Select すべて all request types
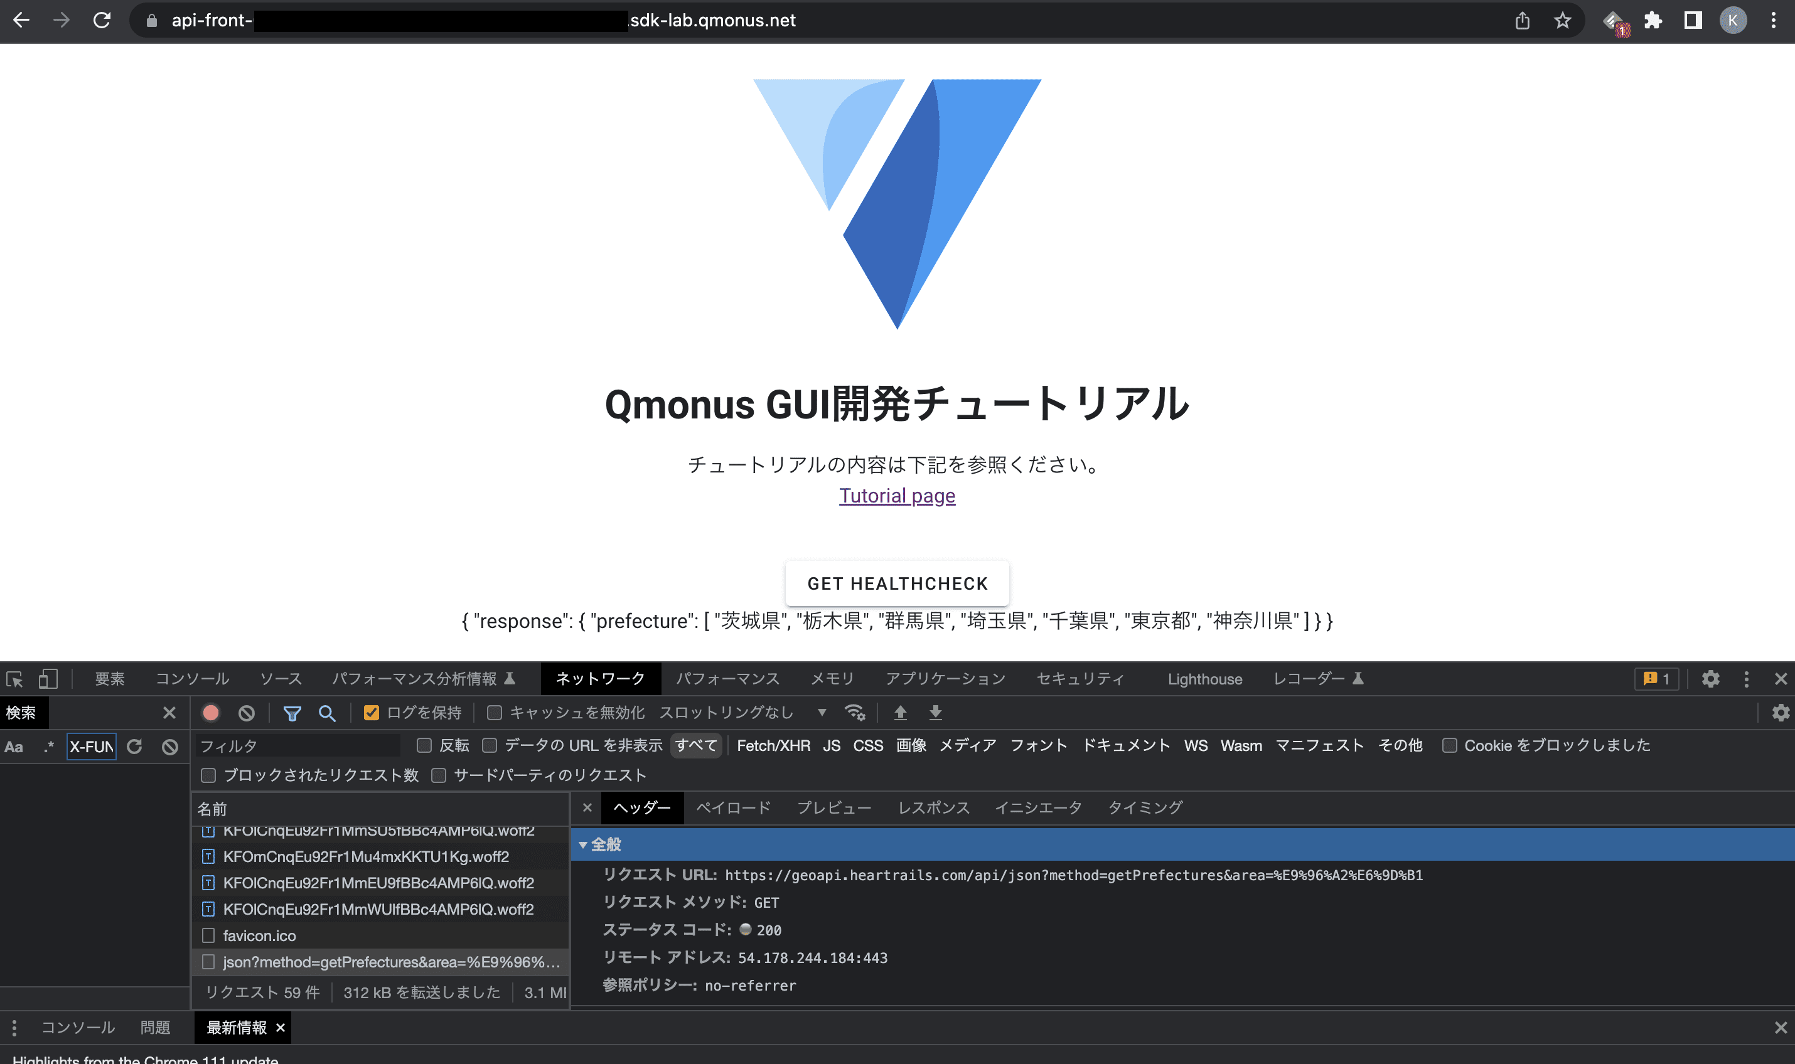Viewport: 1795px width, 1064px height. 696,746
